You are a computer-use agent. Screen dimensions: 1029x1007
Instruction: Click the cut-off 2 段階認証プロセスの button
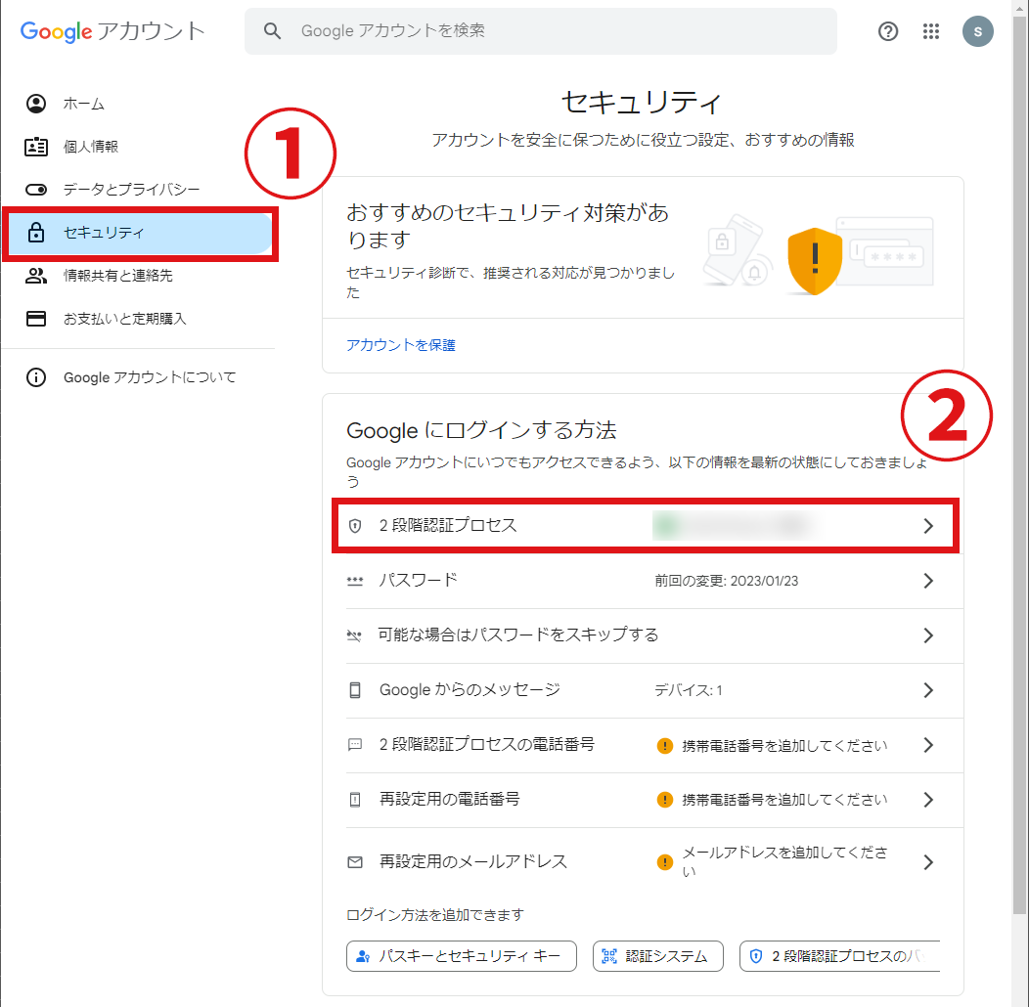click(840, 956)
